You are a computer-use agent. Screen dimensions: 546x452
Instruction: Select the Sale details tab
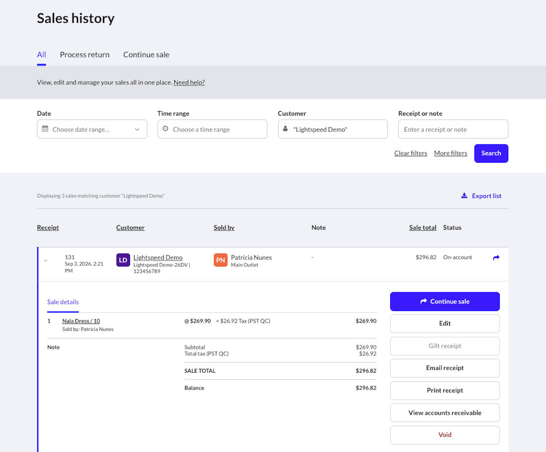(63, 302)
